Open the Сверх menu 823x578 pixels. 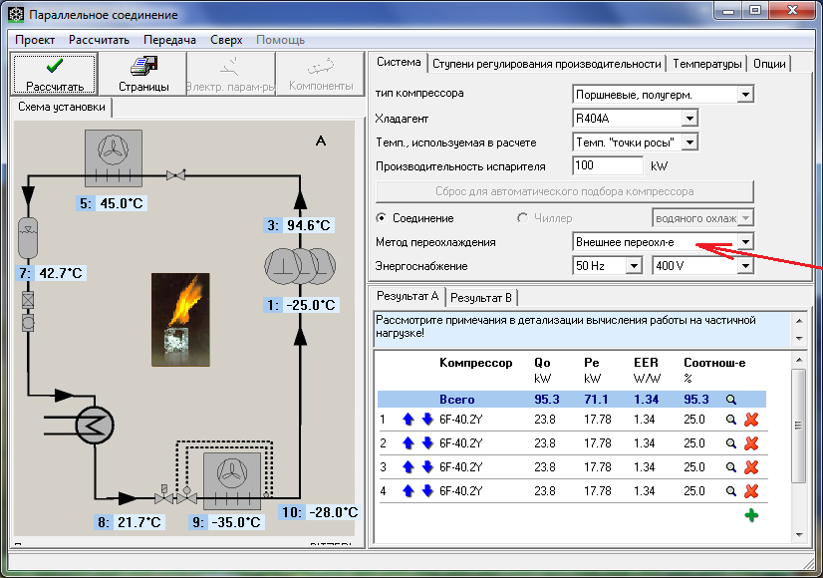[226, 40]
